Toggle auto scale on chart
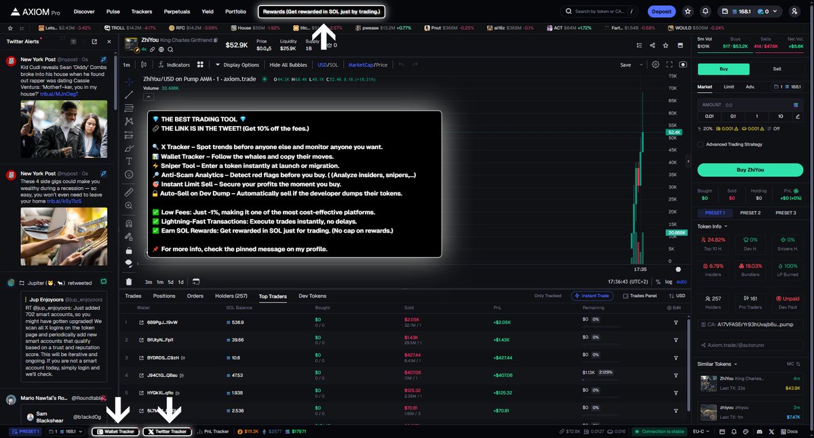This screenshot has width=814, height=438. 681,281
